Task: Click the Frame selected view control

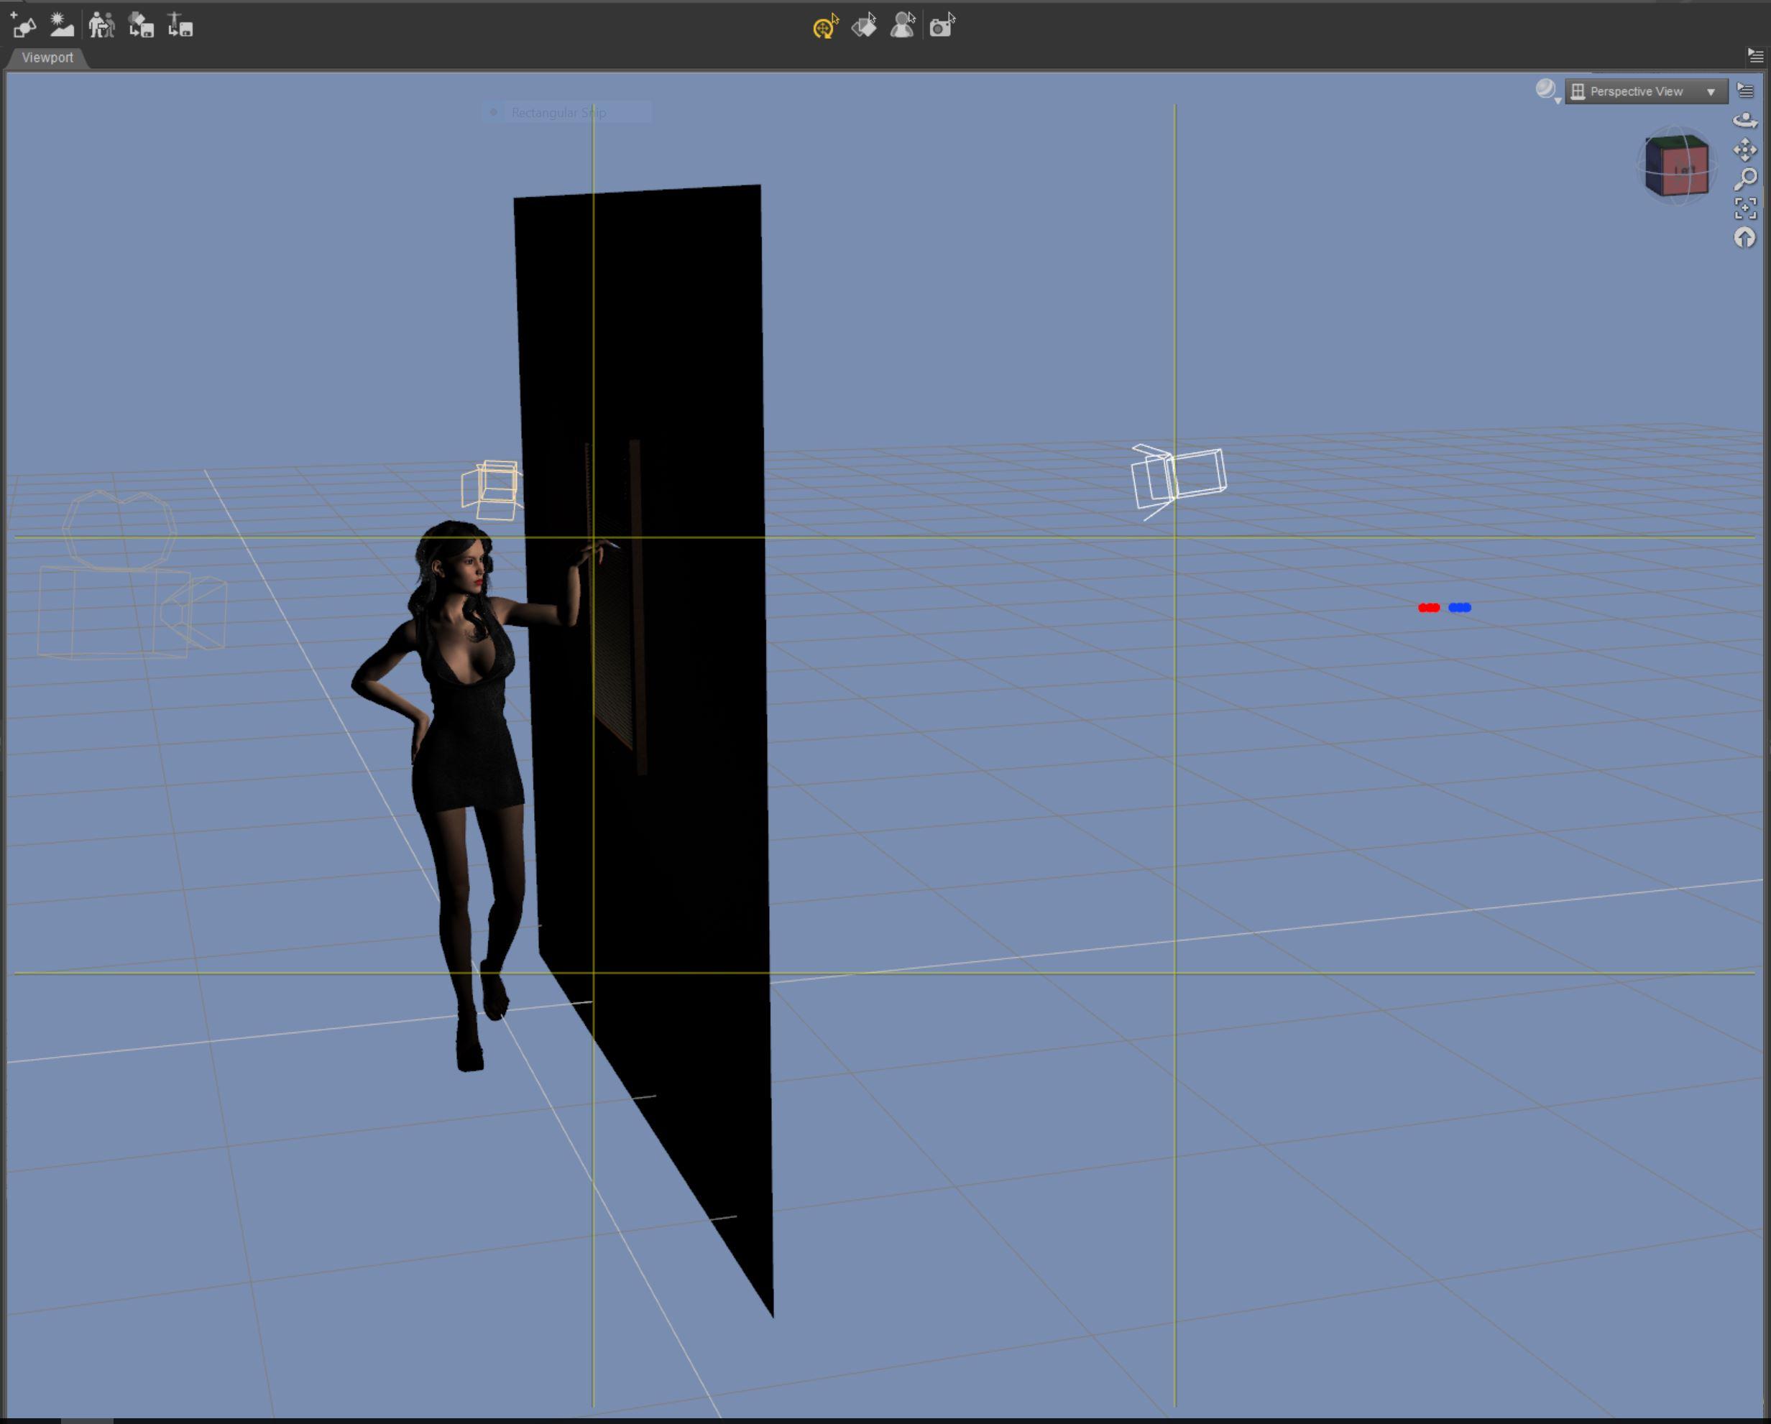Action: click(1744, 208)
